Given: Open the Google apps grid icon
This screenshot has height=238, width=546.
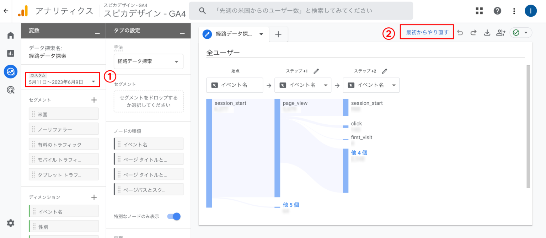Looking at the screenshot, I should click(479, 11).
